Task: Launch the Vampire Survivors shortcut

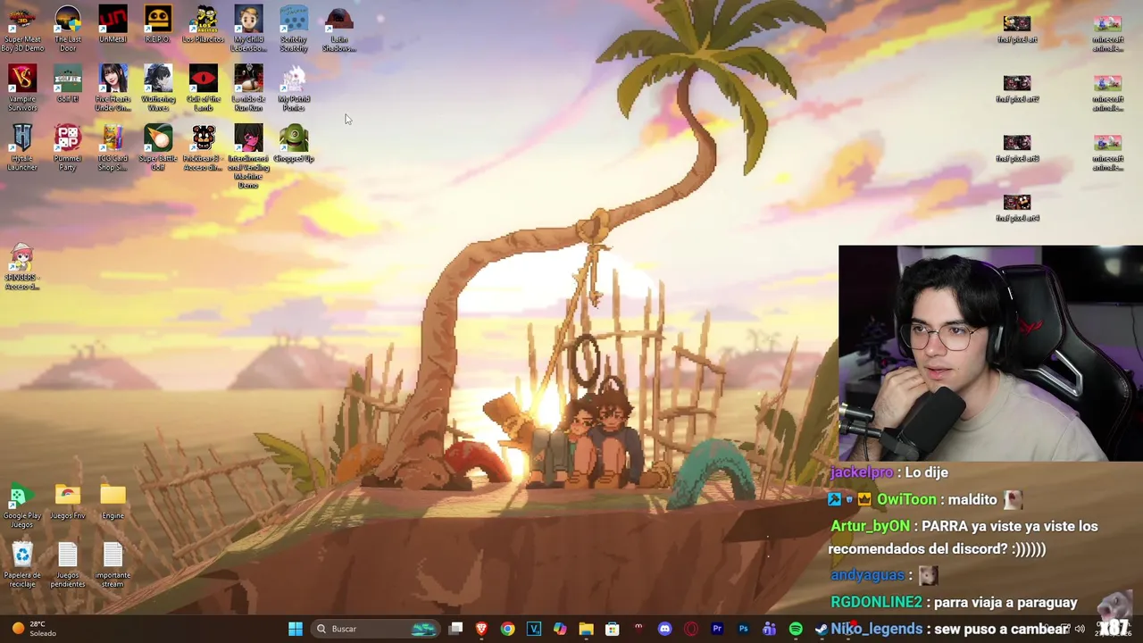Action: 22,88
